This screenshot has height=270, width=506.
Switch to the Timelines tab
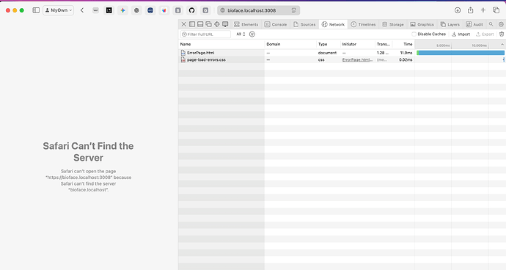coord(363,24)
